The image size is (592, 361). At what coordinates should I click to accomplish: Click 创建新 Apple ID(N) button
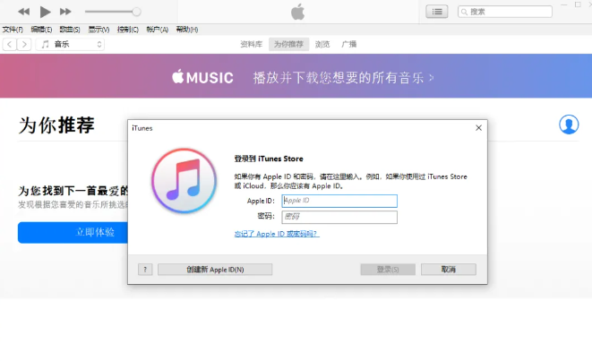tap(215, 270)
